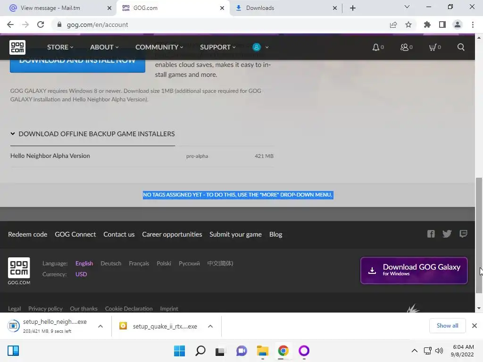This screenshot has height=362, width=483.
Task: Open Chrome three-dot menu
Action: [473, 25]
